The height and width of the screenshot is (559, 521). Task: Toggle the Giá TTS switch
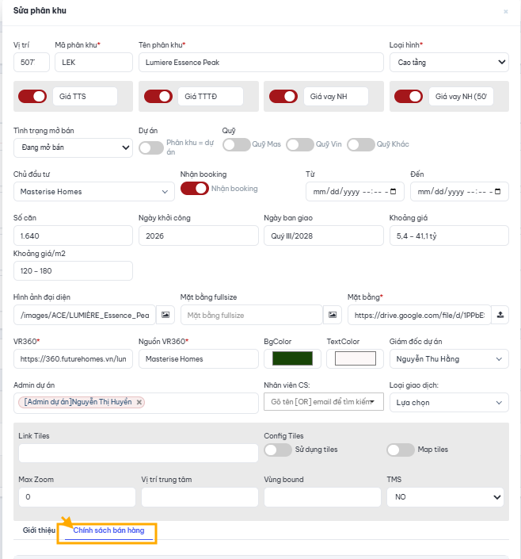pyautogui.click(x=32, y=96)
